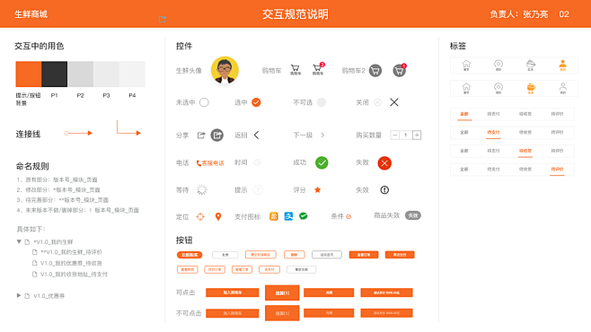Image resolution: width=591 pixels, height=332 pixels.
Task: Click the rounded orange 立即购买 pill button
Action: 190,255
